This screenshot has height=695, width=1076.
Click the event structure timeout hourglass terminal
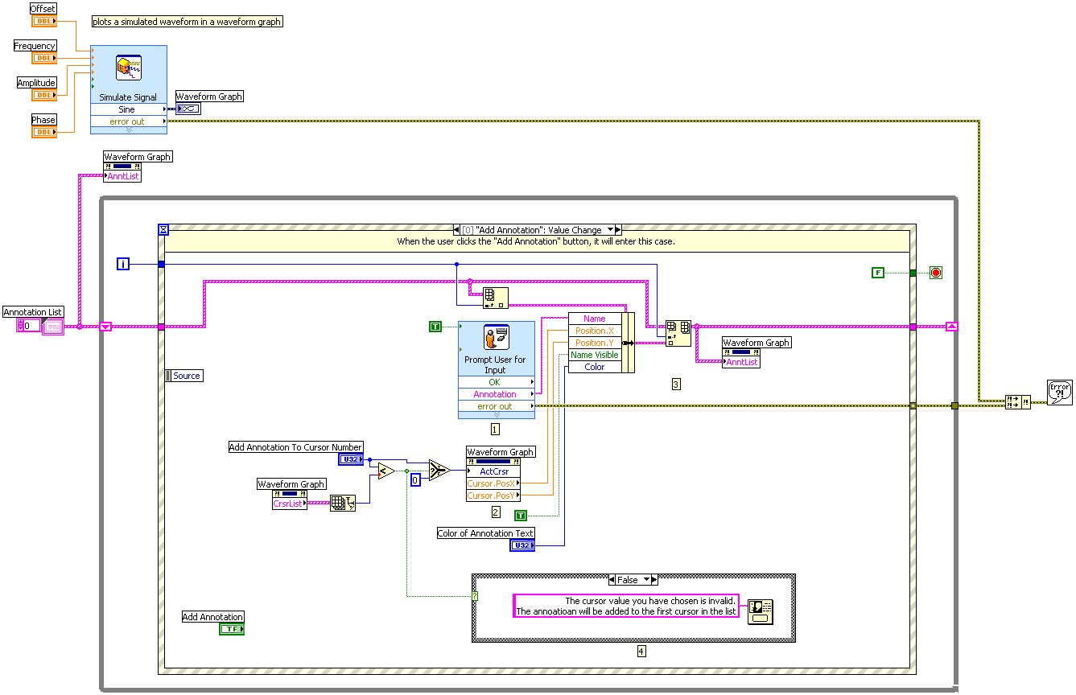pyautogui.click(x=163, y=229)
